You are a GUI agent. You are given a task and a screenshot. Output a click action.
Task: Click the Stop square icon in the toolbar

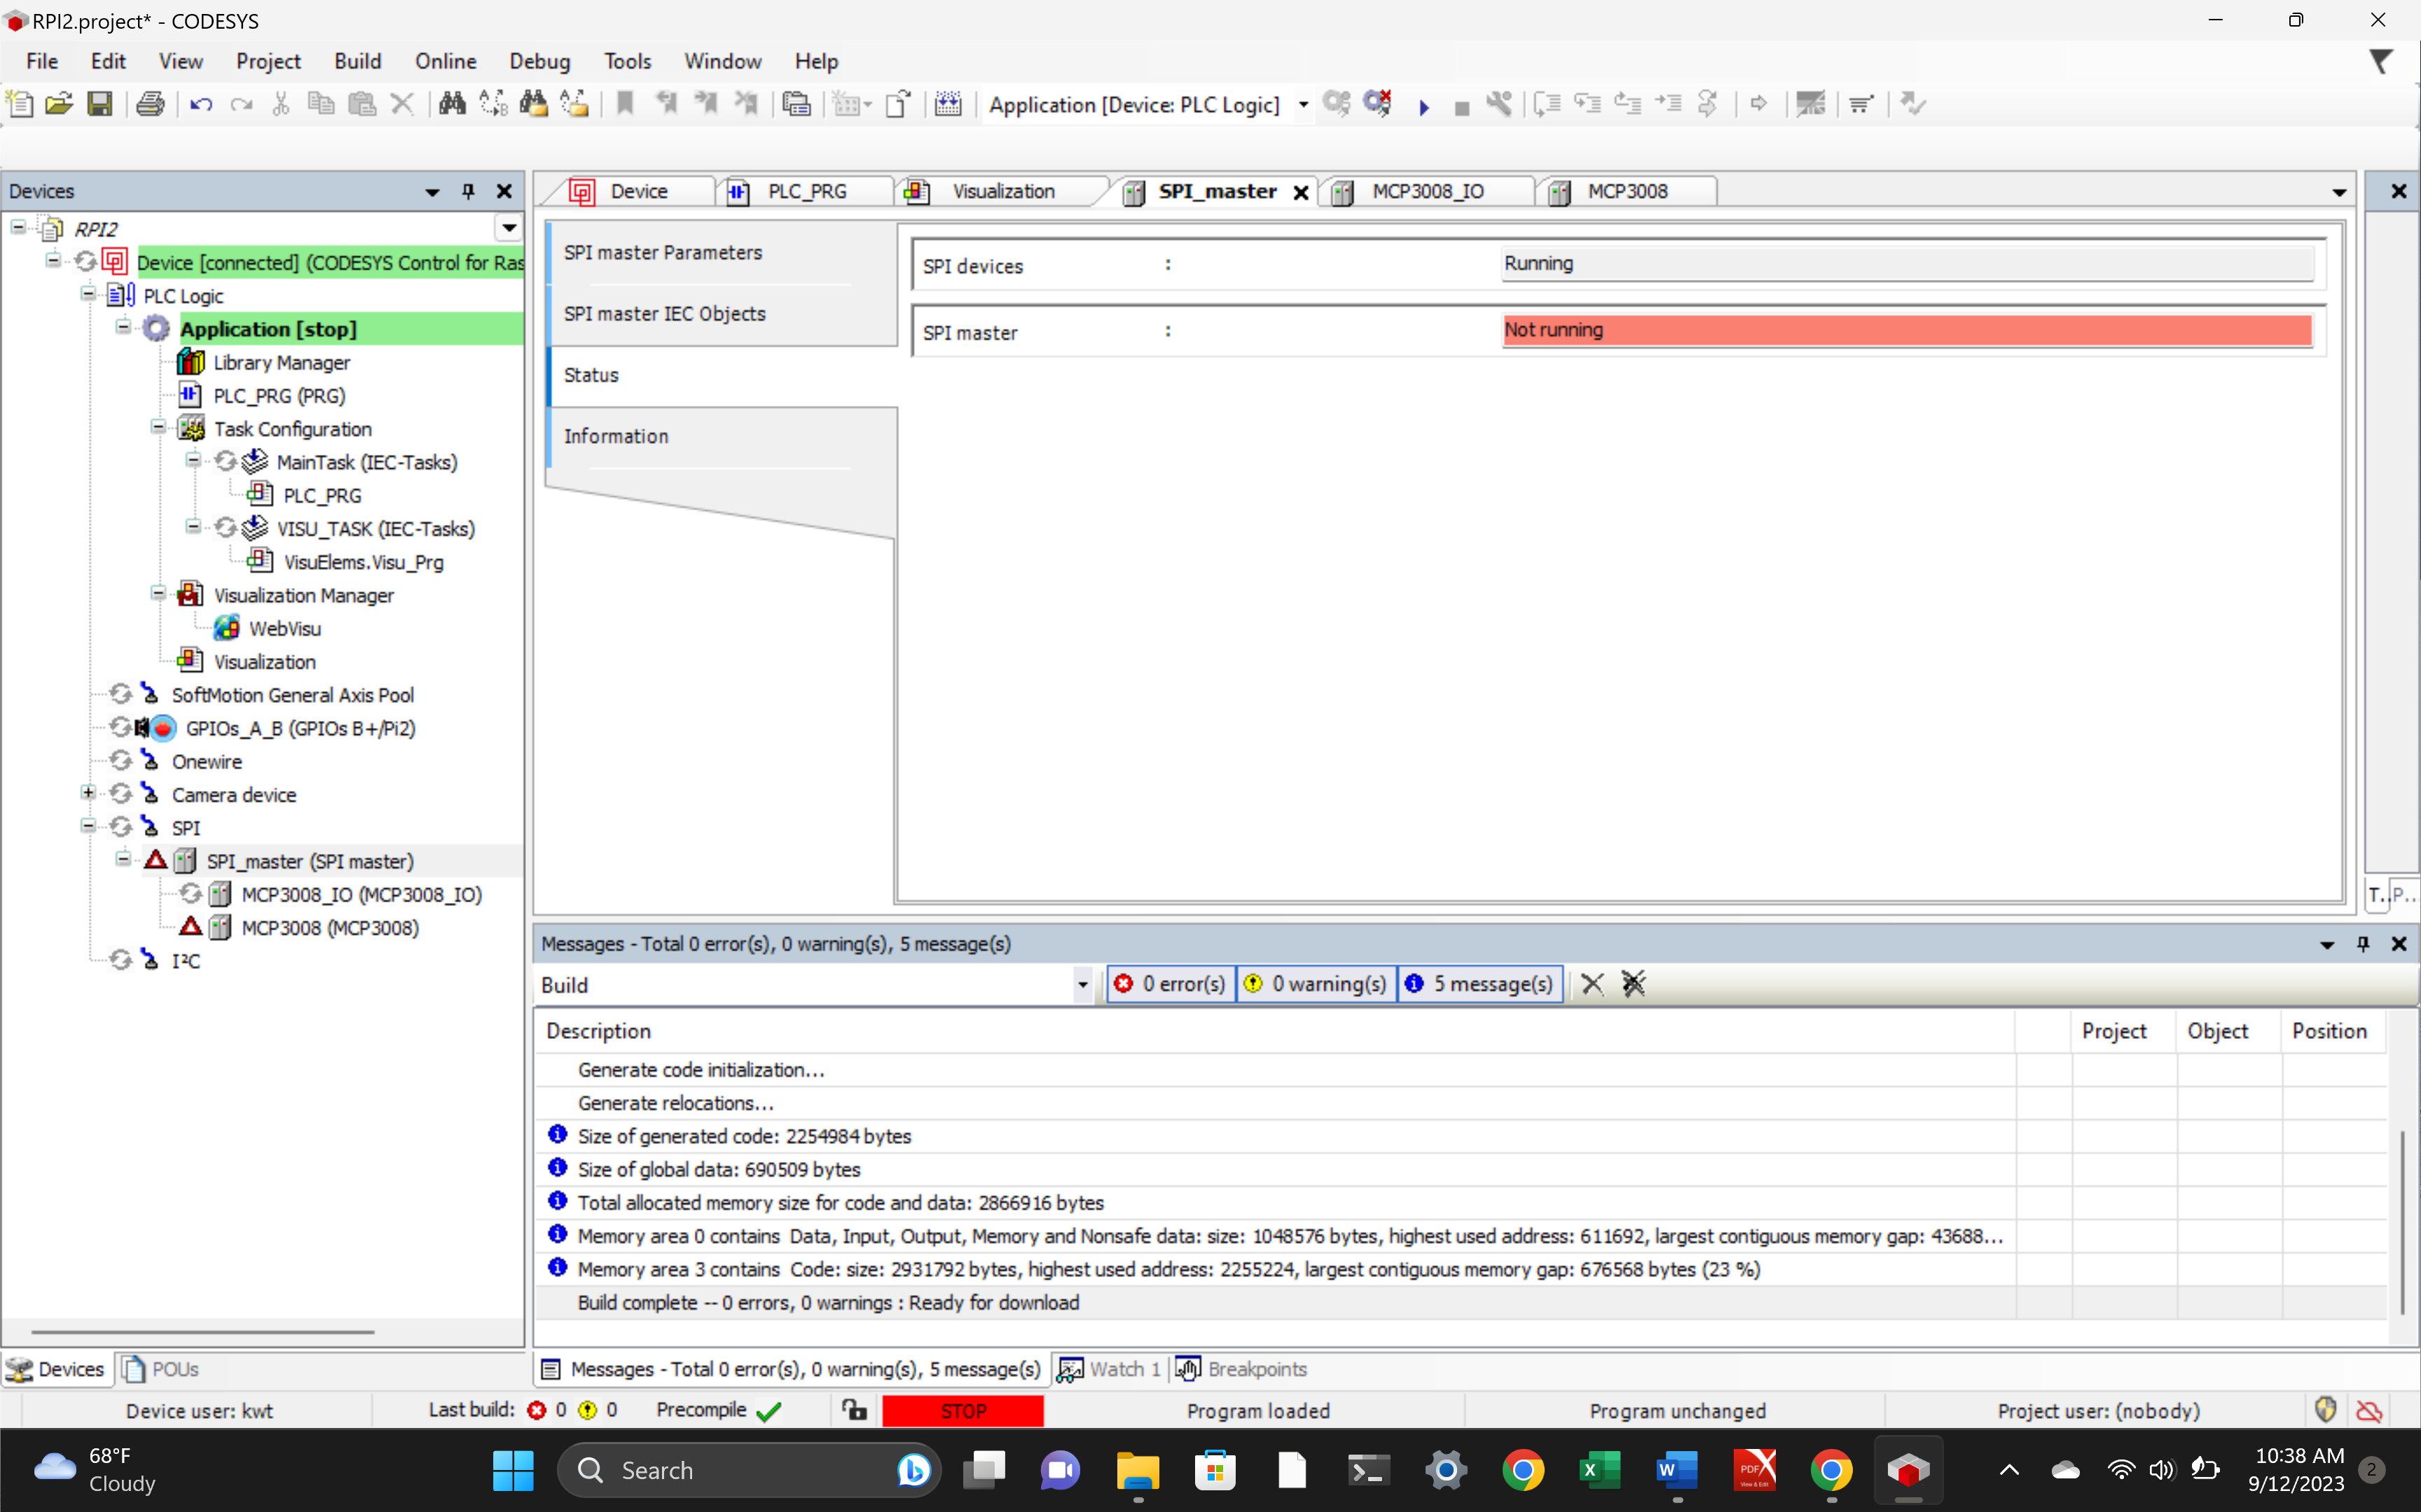pos(1461,107)
